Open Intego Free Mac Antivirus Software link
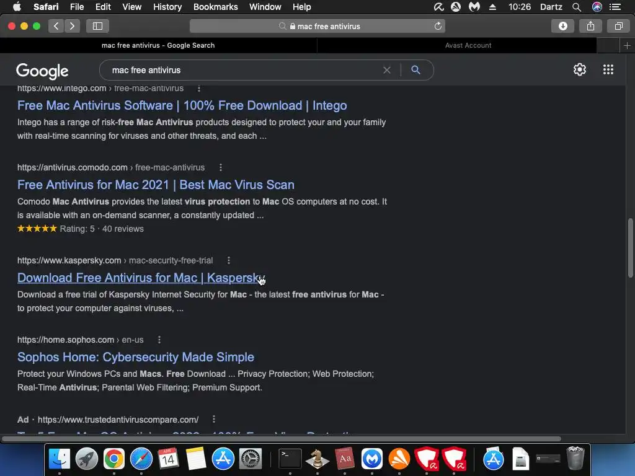Viewport: 635px width, 476px height. [x=182, y=105]
